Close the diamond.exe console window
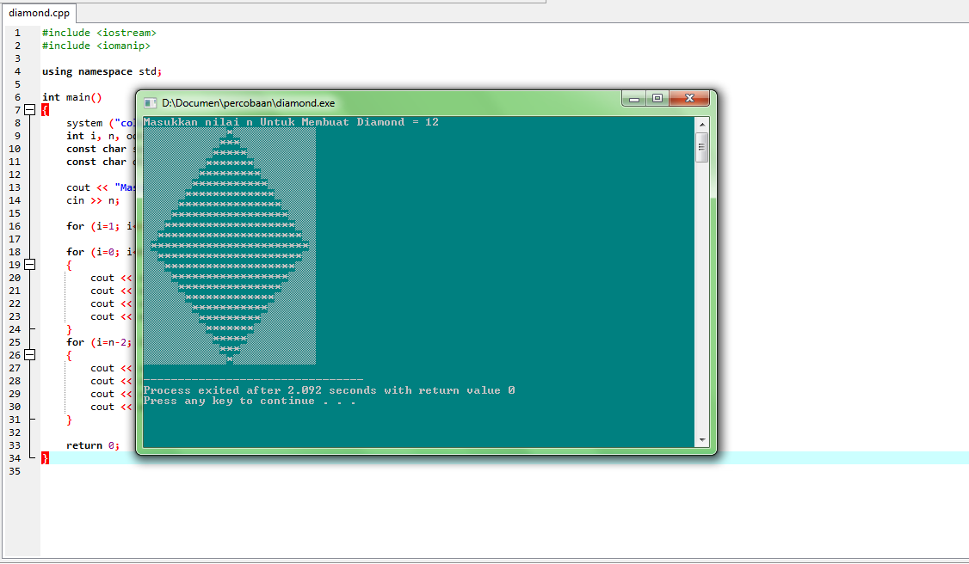 click(689, 99)
